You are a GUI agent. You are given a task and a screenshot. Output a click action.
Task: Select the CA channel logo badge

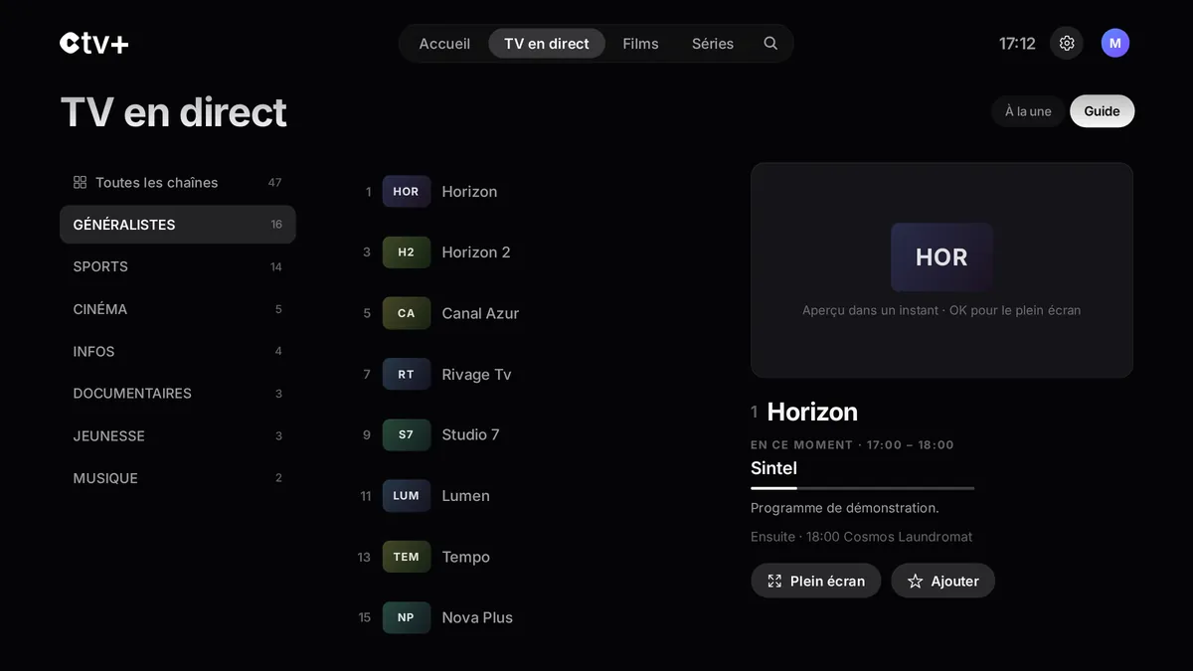tap(407, 313)
